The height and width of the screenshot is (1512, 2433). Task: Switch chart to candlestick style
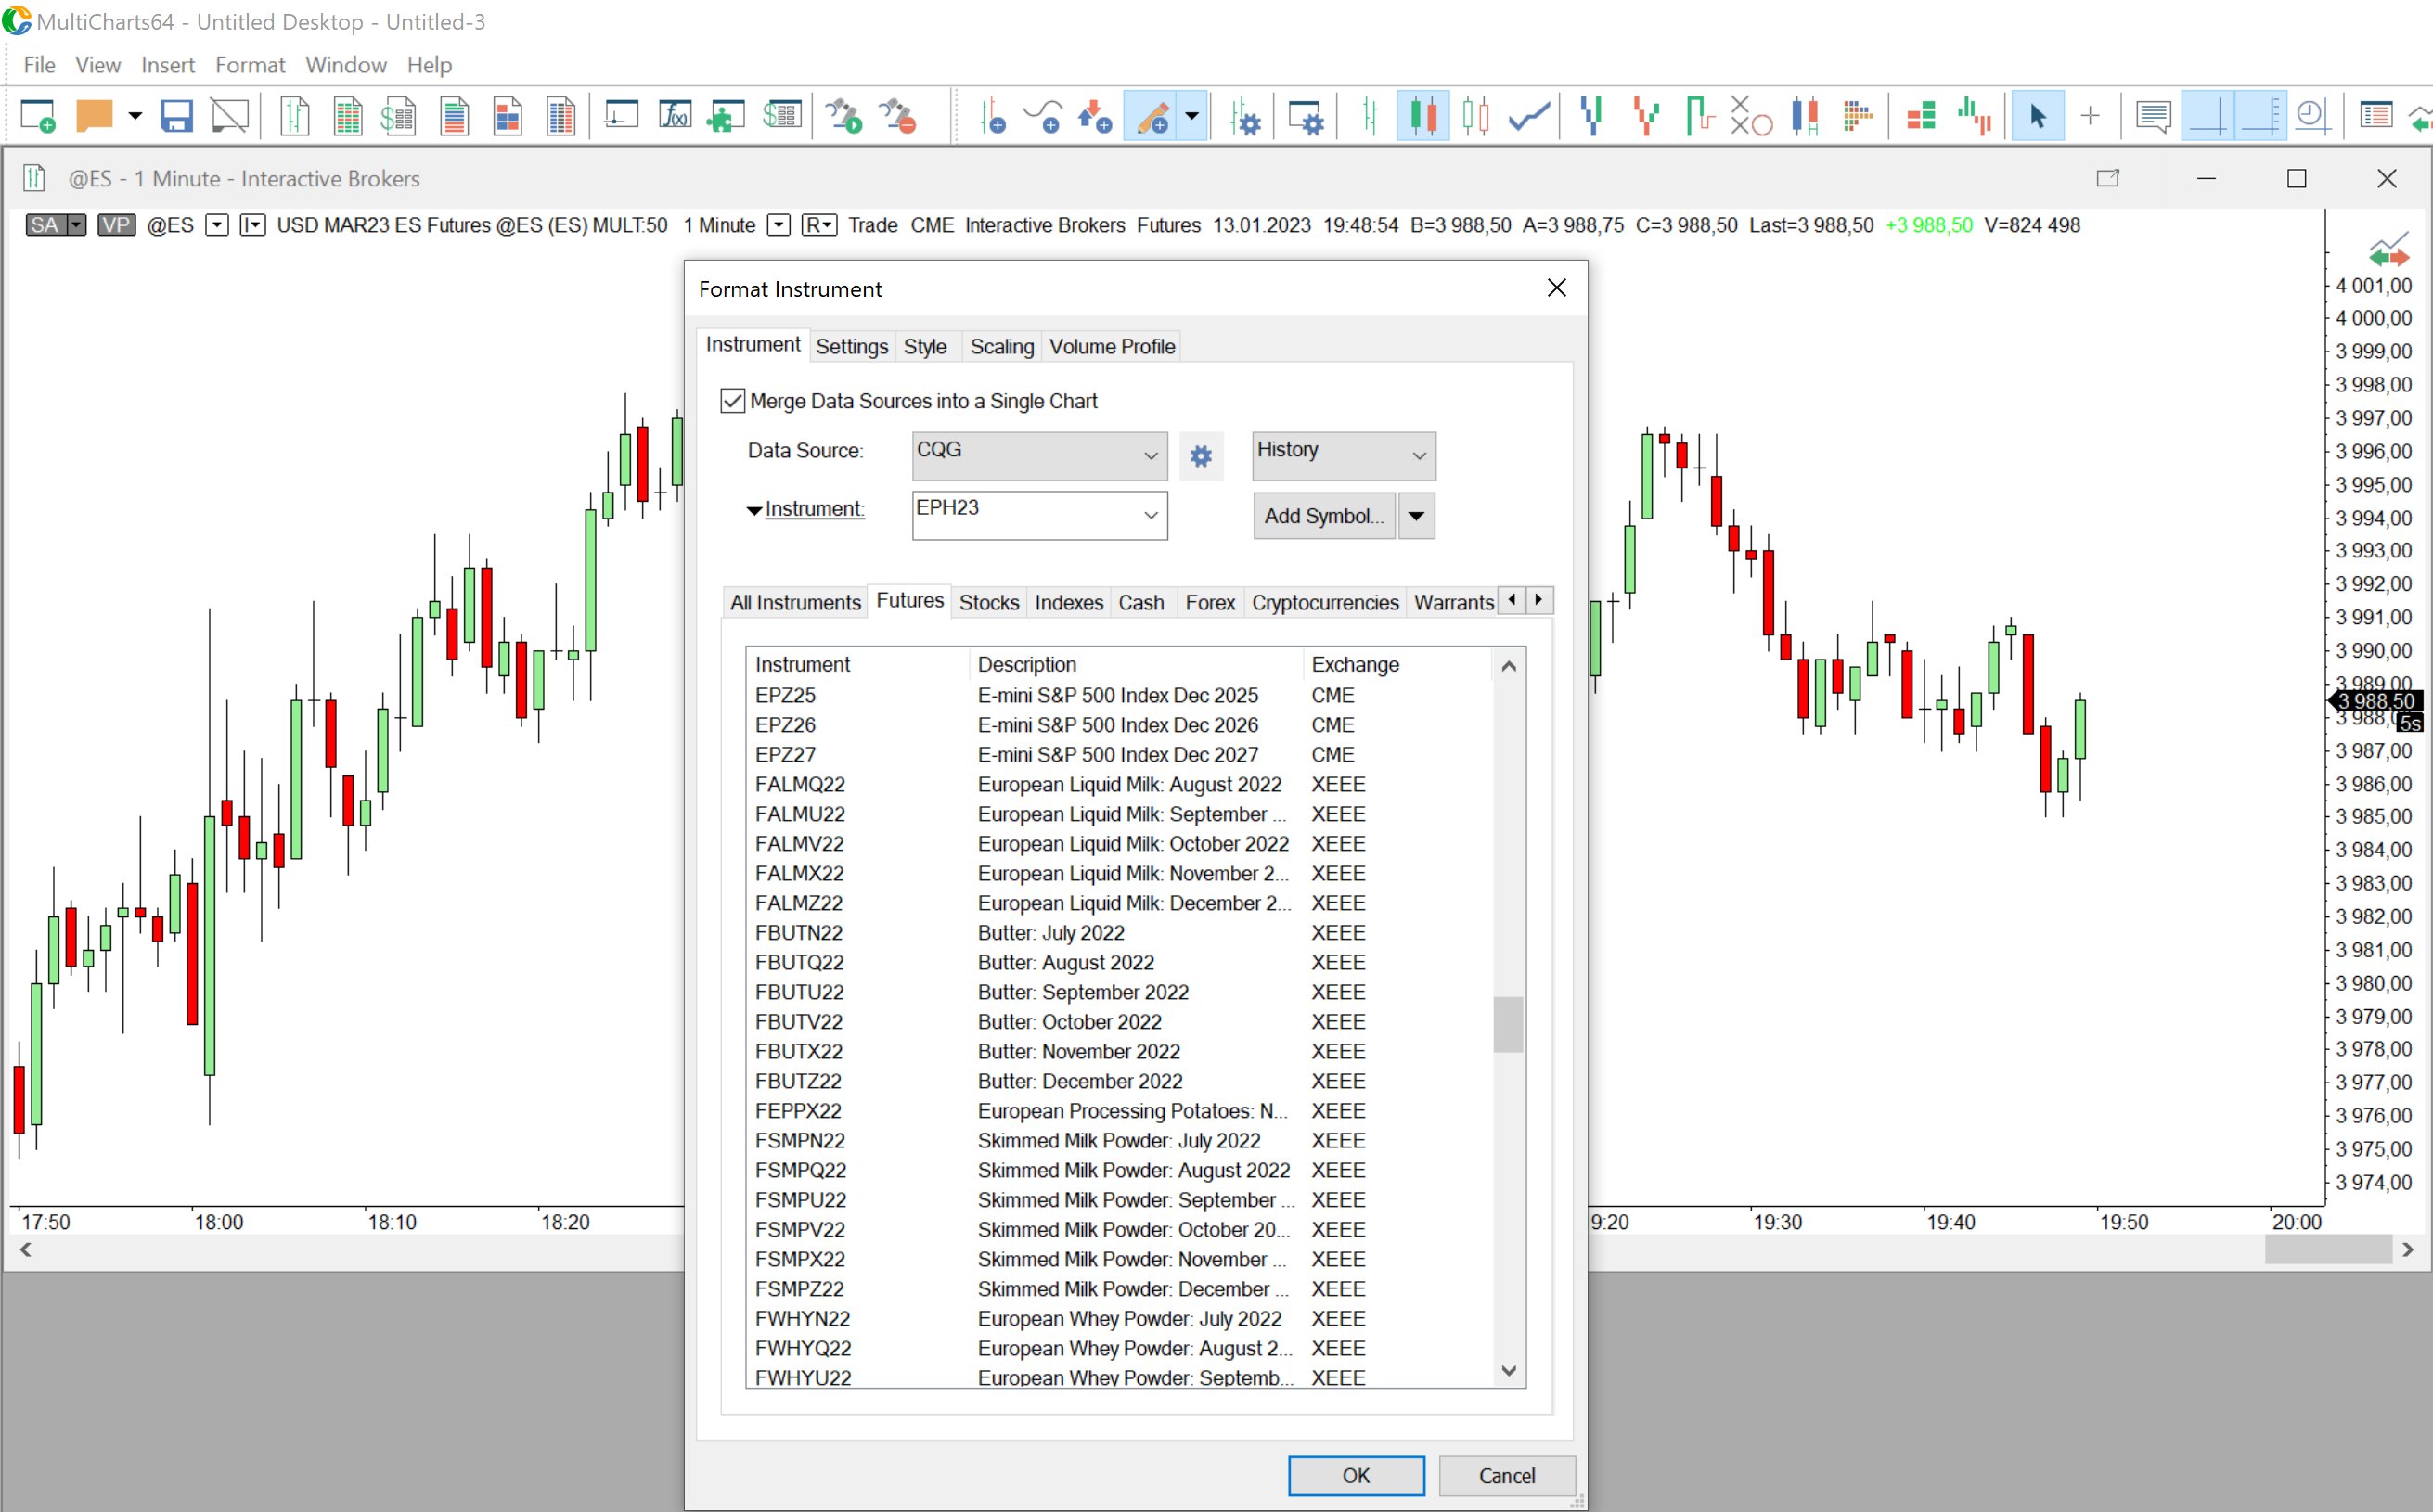point(1422,115)
